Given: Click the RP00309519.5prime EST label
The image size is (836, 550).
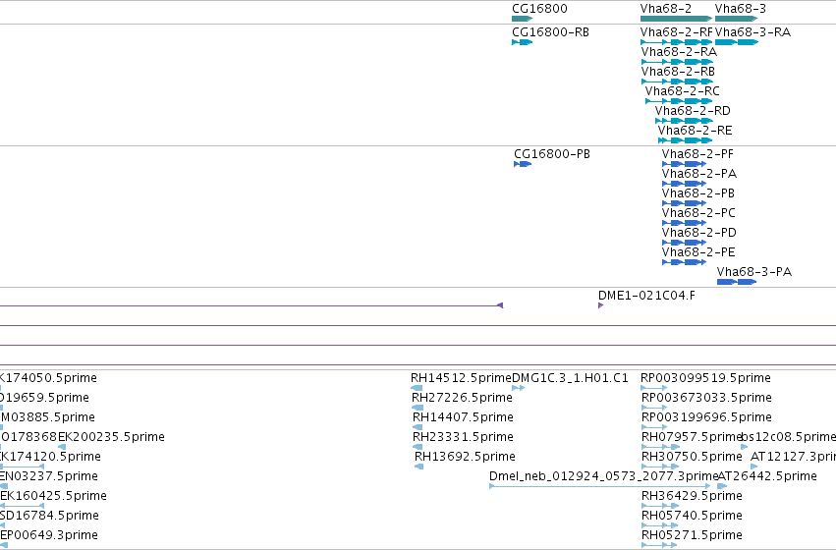Looking at the screenshot, I should 705,378.
